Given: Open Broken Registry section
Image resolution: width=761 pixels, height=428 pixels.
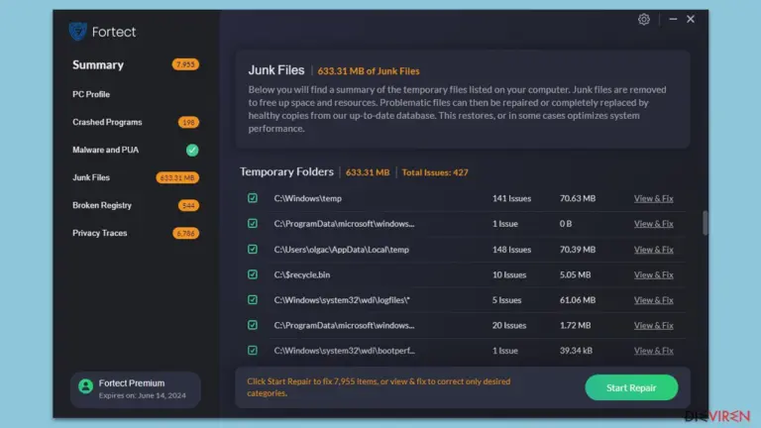Looking at the screenshot, I should point(102,205).
